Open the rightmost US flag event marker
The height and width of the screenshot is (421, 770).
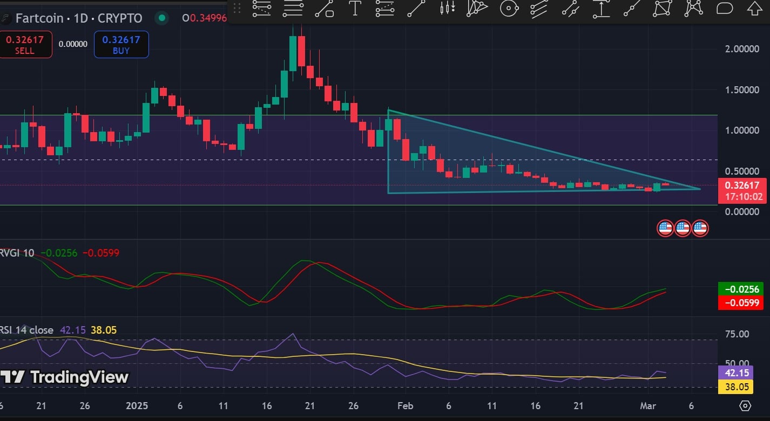(x=700, y=228)
